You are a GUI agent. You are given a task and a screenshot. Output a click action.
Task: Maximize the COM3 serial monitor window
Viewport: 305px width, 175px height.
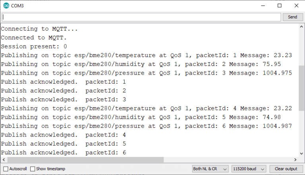(280, 6)
